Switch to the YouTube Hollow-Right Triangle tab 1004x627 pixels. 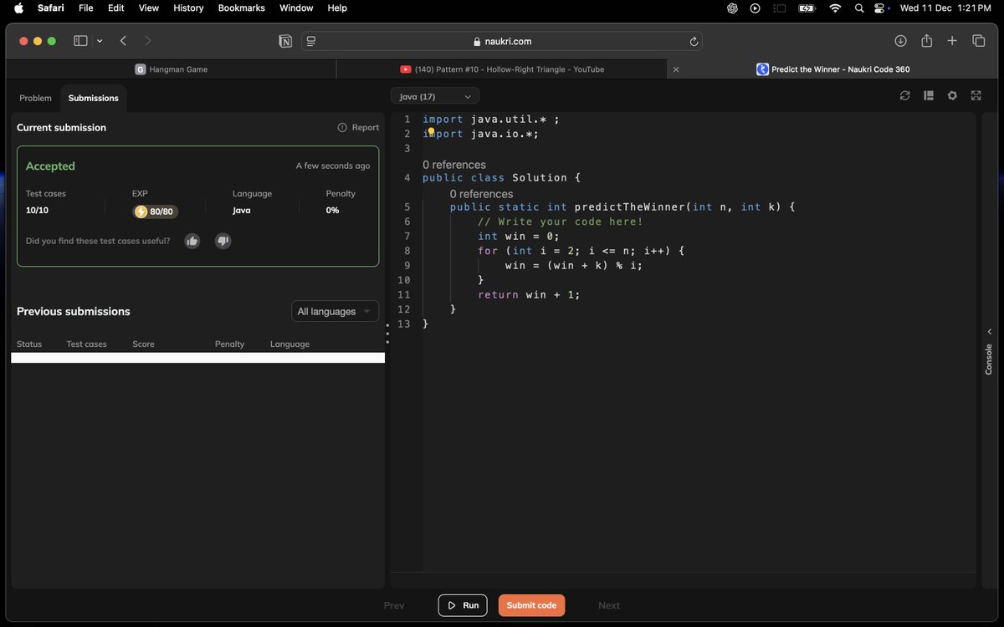tap(502, 69)
